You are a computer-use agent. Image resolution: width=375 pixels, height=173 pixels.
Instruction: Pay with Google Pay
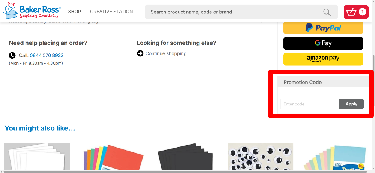tap(323, 43)
